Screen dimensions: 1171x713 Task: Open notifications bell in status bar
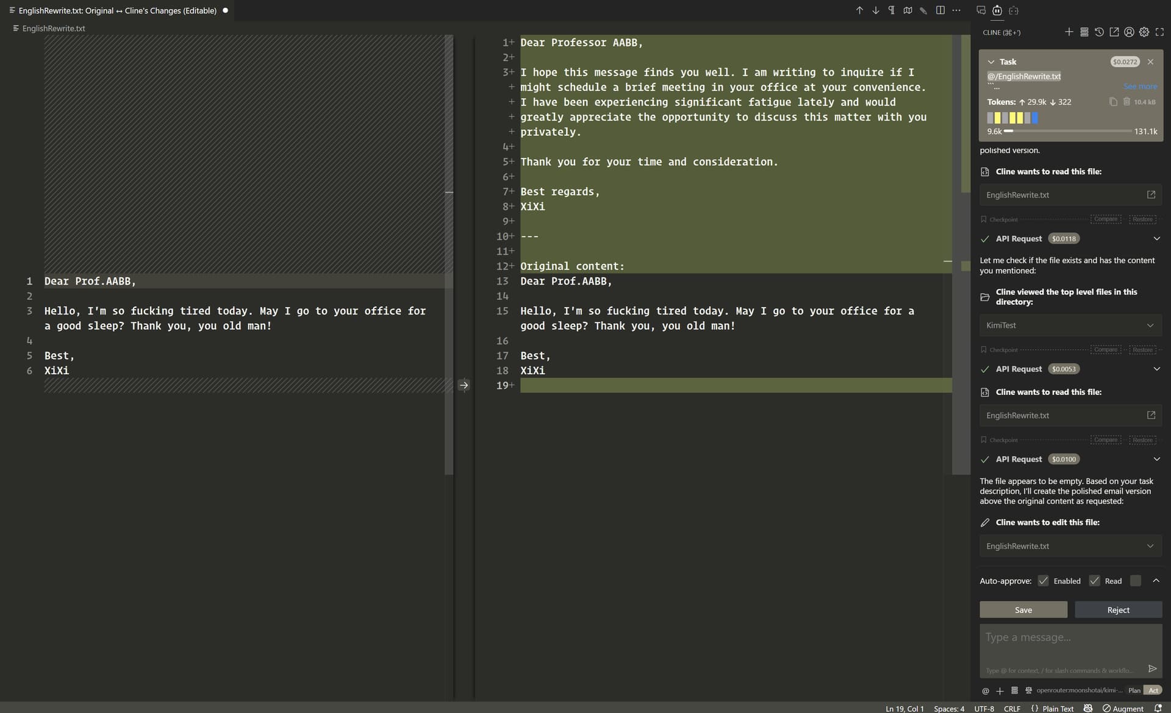coord(1158,708)
